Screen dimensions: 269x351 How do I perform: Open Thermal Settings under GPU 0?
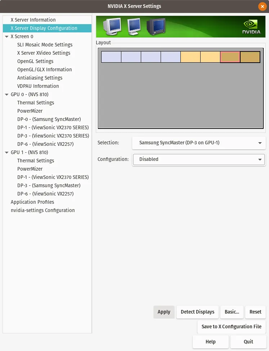click(36, 103)
